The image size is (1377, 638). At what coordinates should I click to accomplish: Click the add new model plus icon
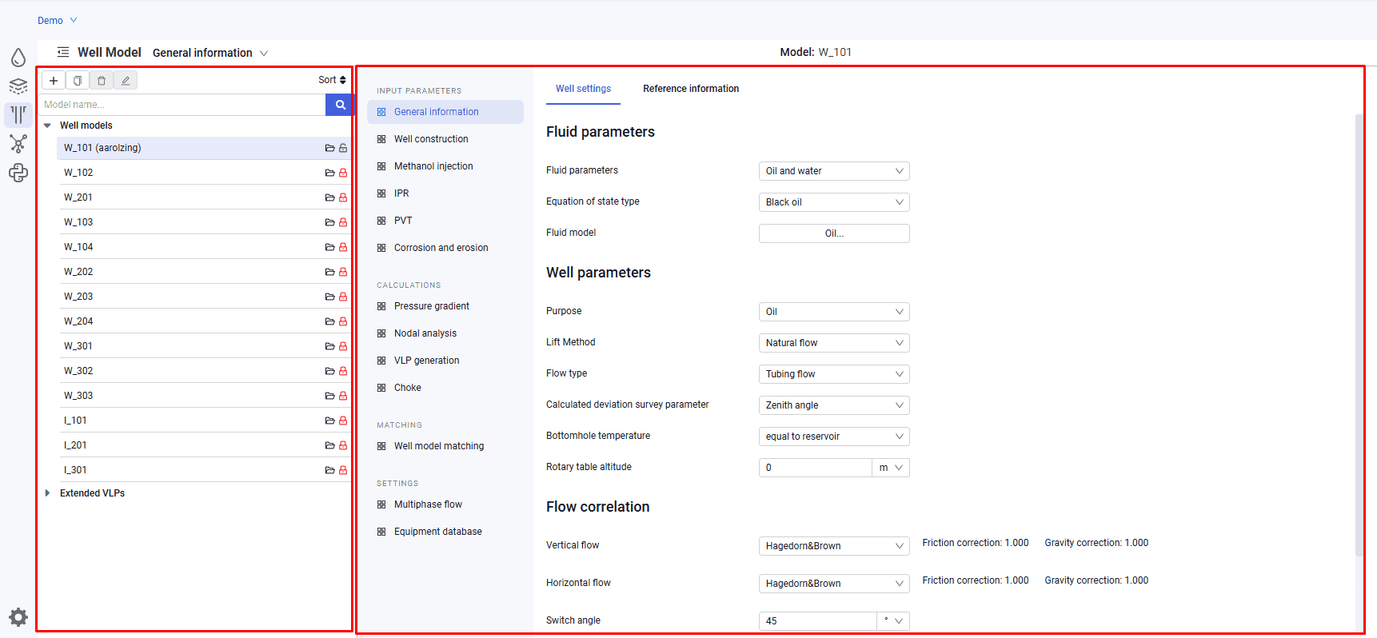pos(54,81)
